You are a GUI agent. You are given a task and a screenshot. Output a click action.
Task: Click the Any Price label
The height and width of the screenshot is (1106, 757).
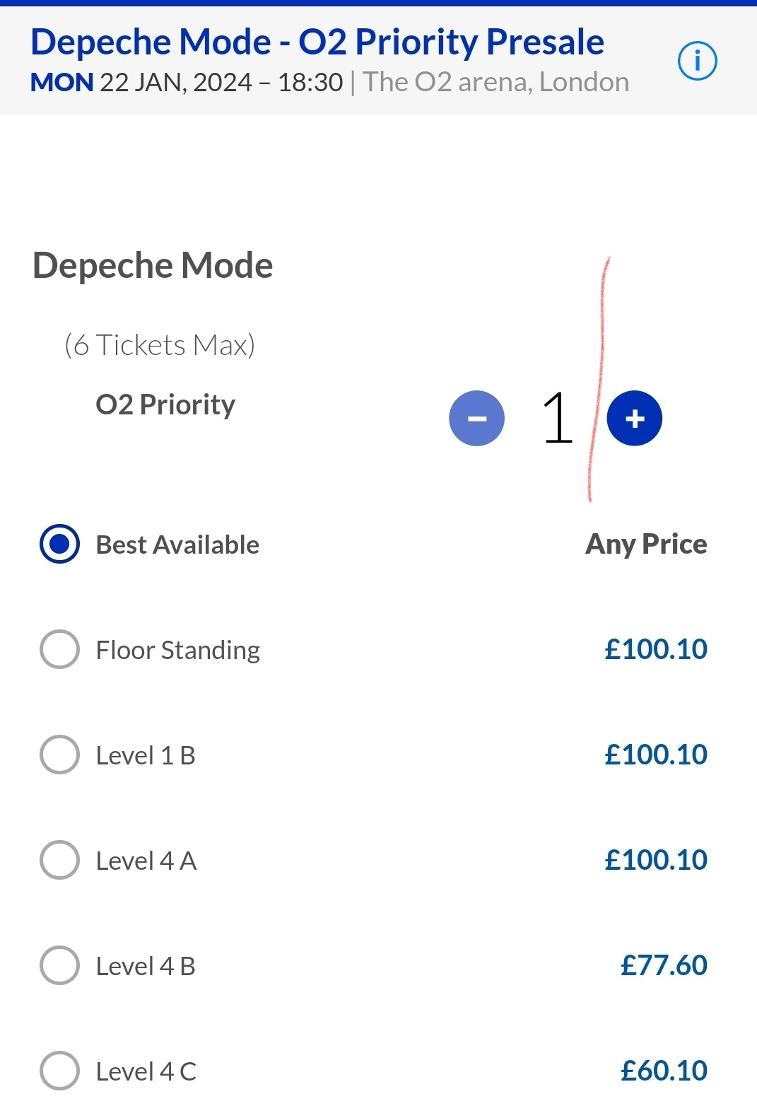646,544
